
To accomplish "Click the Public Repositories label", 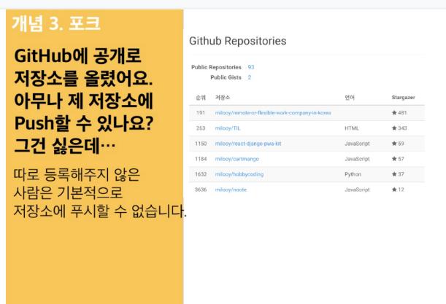I will point(216,67).
